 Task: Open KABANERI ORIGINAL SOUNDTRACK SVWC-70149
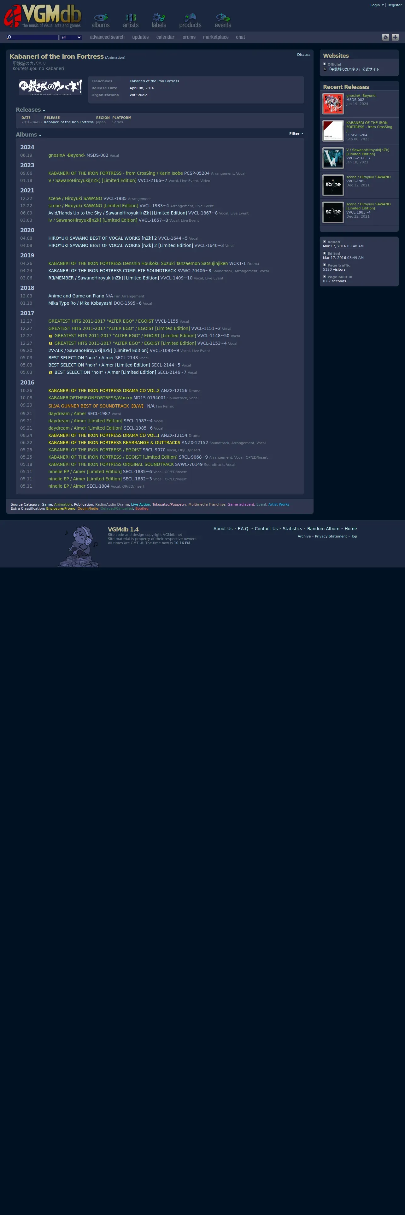click(x=111, y=465)
